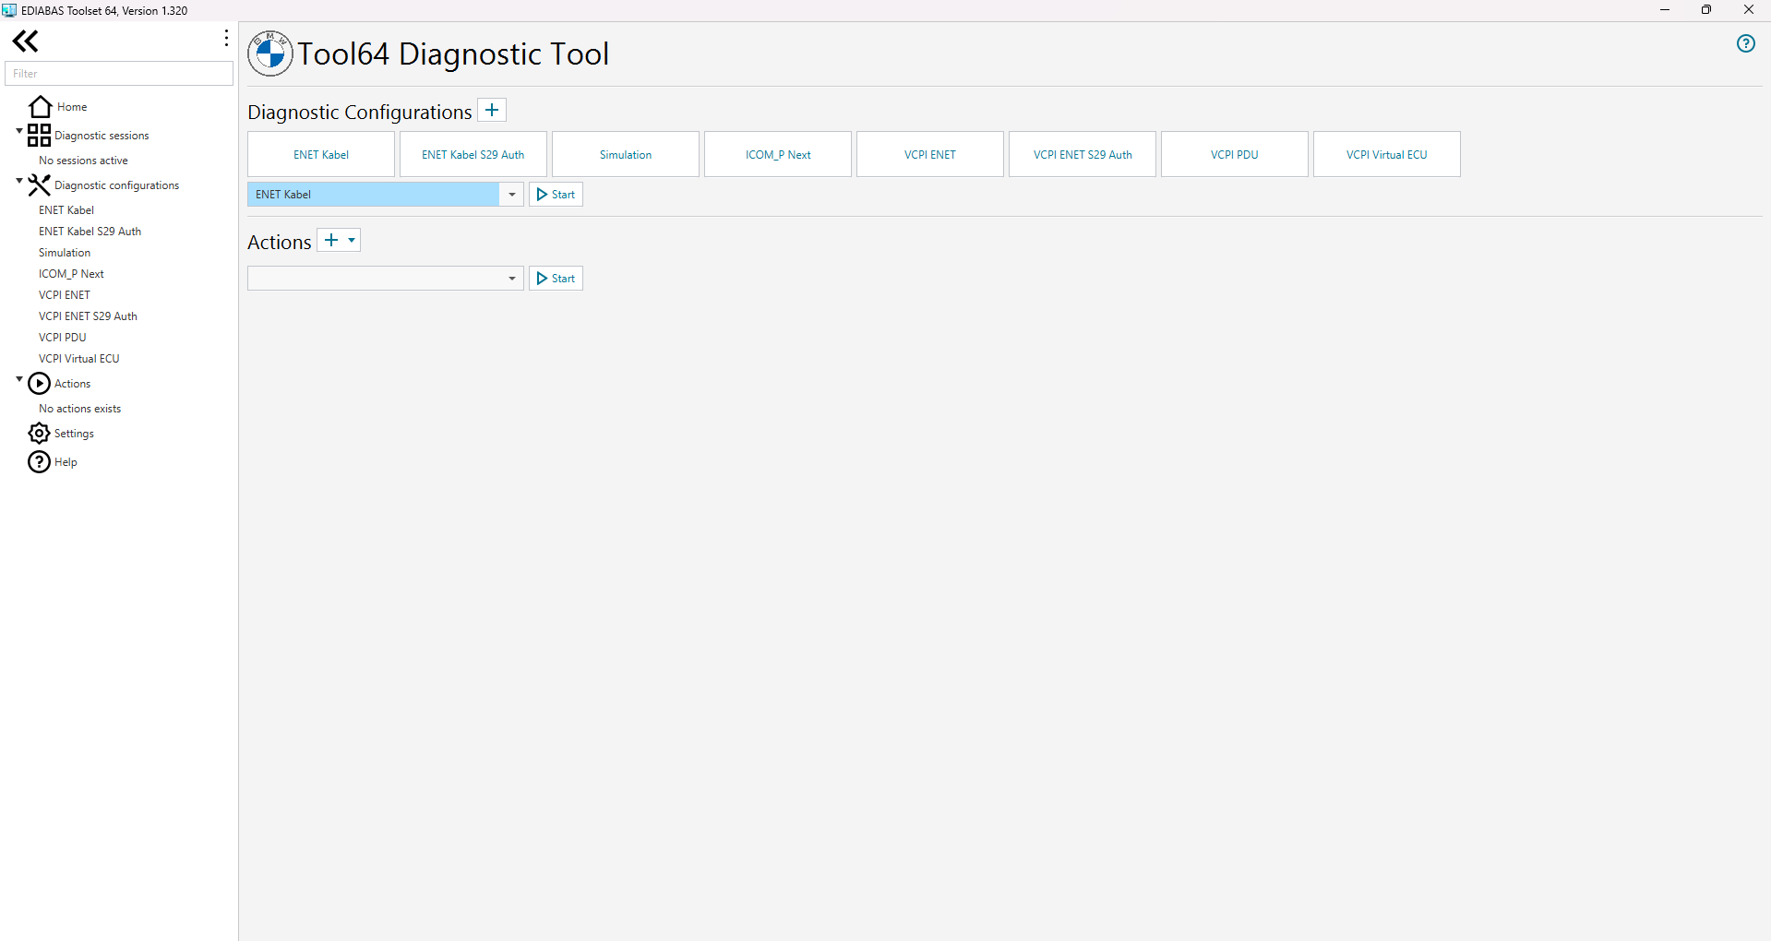Click the Home house icon

click(40, 107)
